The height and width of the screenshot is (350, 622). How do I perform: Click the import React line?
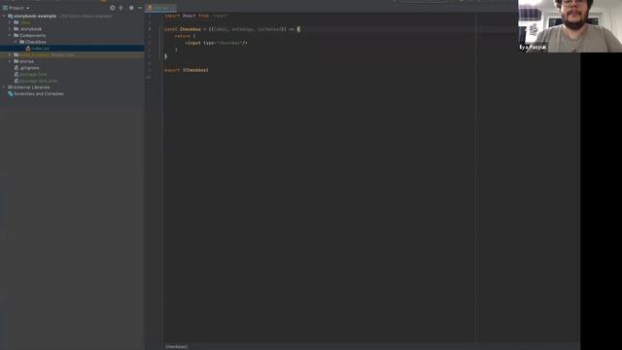tap(196, 16)
